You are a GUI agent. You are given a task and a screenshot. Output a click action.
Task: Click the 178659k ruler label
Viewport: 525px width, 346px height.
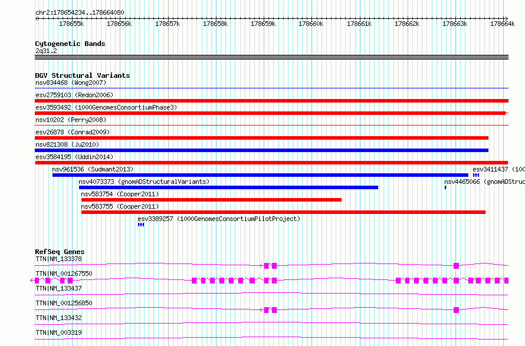point(263,24)
